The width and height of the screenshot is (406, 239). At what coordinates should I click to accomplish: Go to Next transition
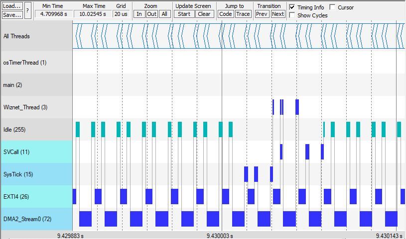coord(278,14)
